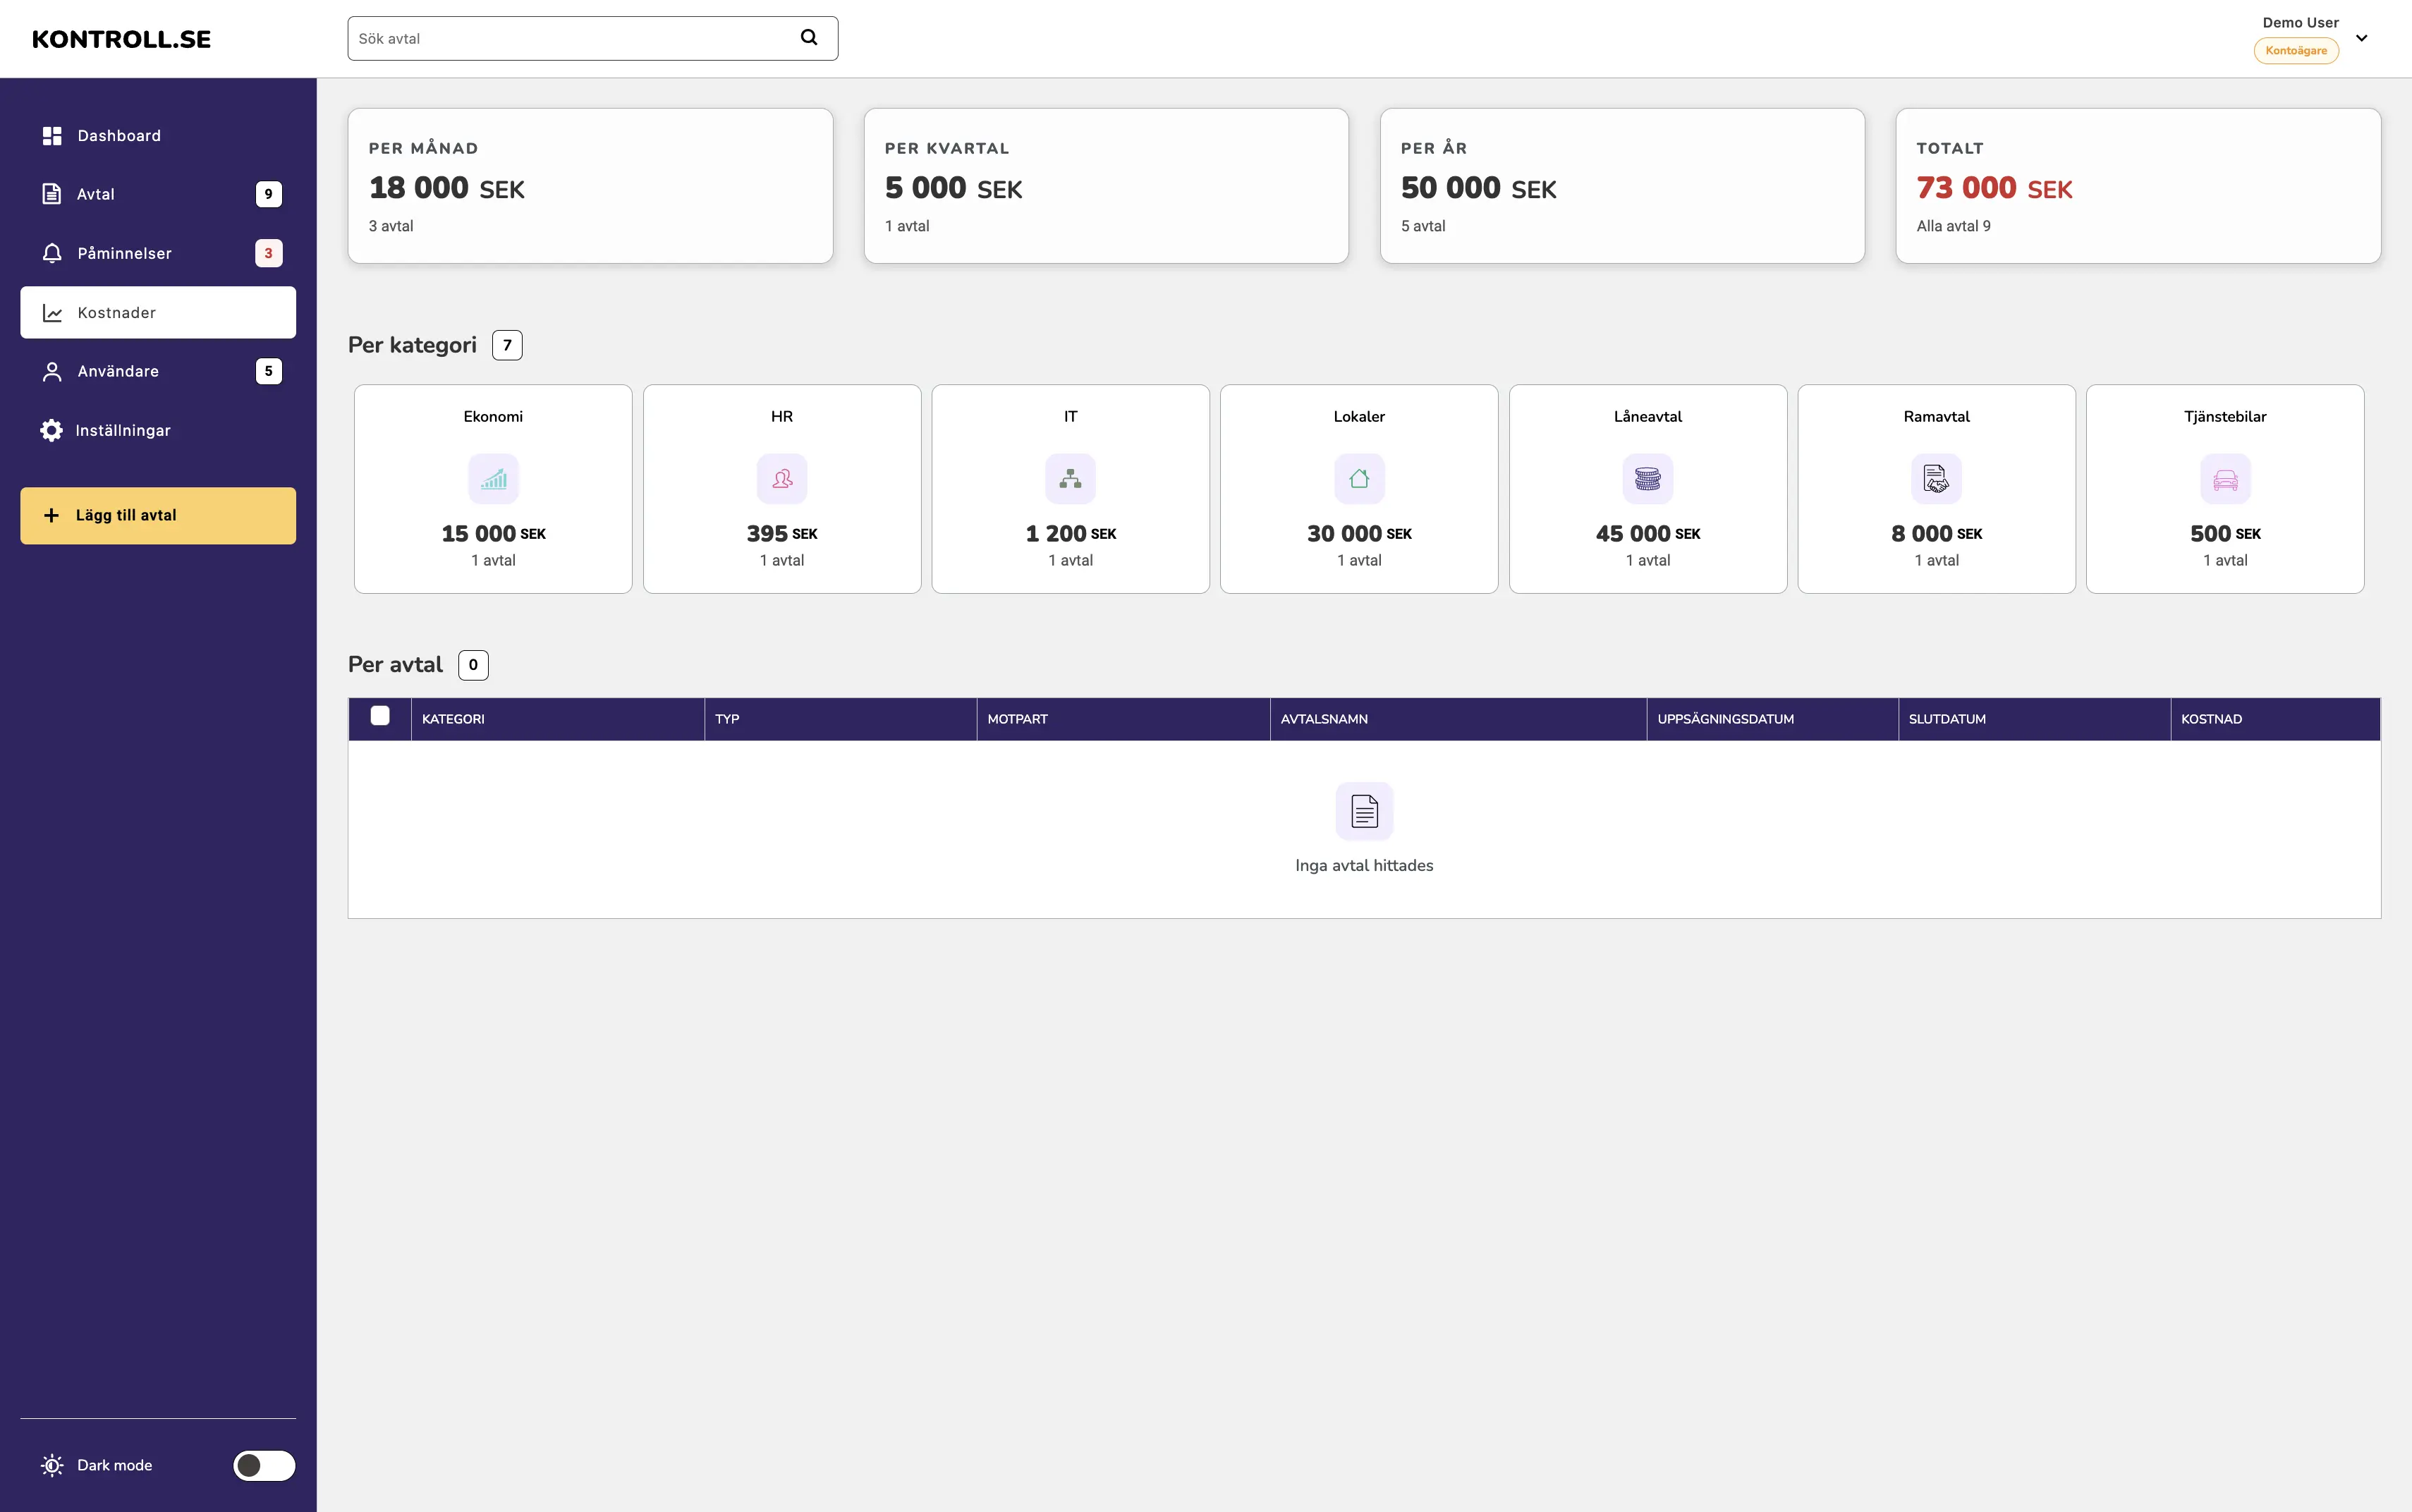Select the Kostnader menu item
Screen dimensions: 2412x1512
[158, 313]
